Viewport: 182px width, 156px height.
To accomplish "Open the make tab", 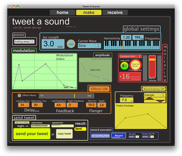I will click(89, 13).
